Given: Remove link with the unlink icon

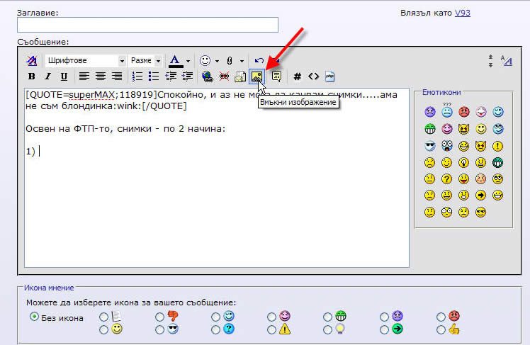Looking at the screenshot, I should tap(224, 77).
